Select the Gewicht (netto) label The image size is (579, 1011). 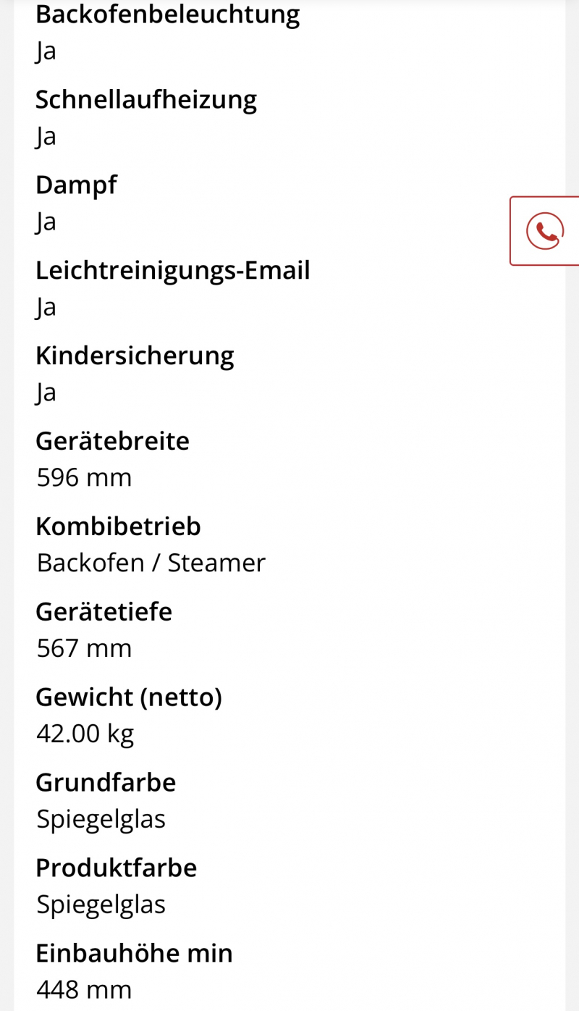tap(128, 697)
